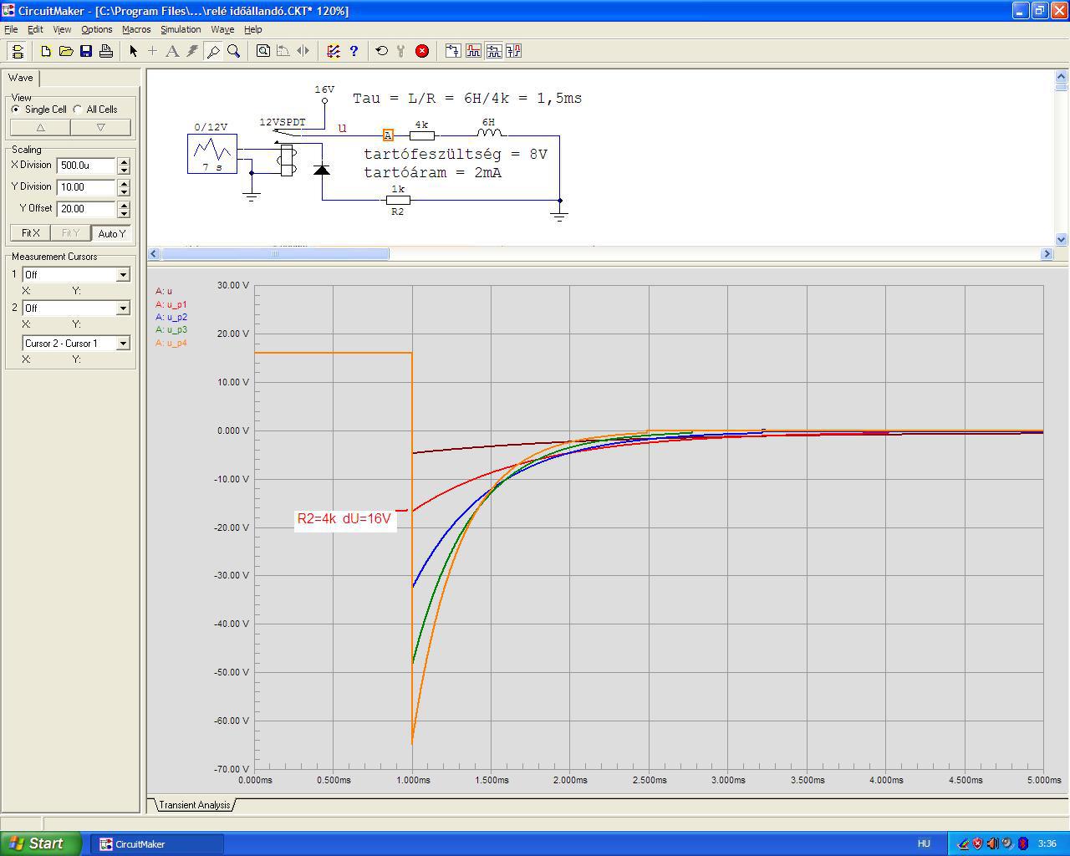Click the schematic scroll down arrow

1061,239
